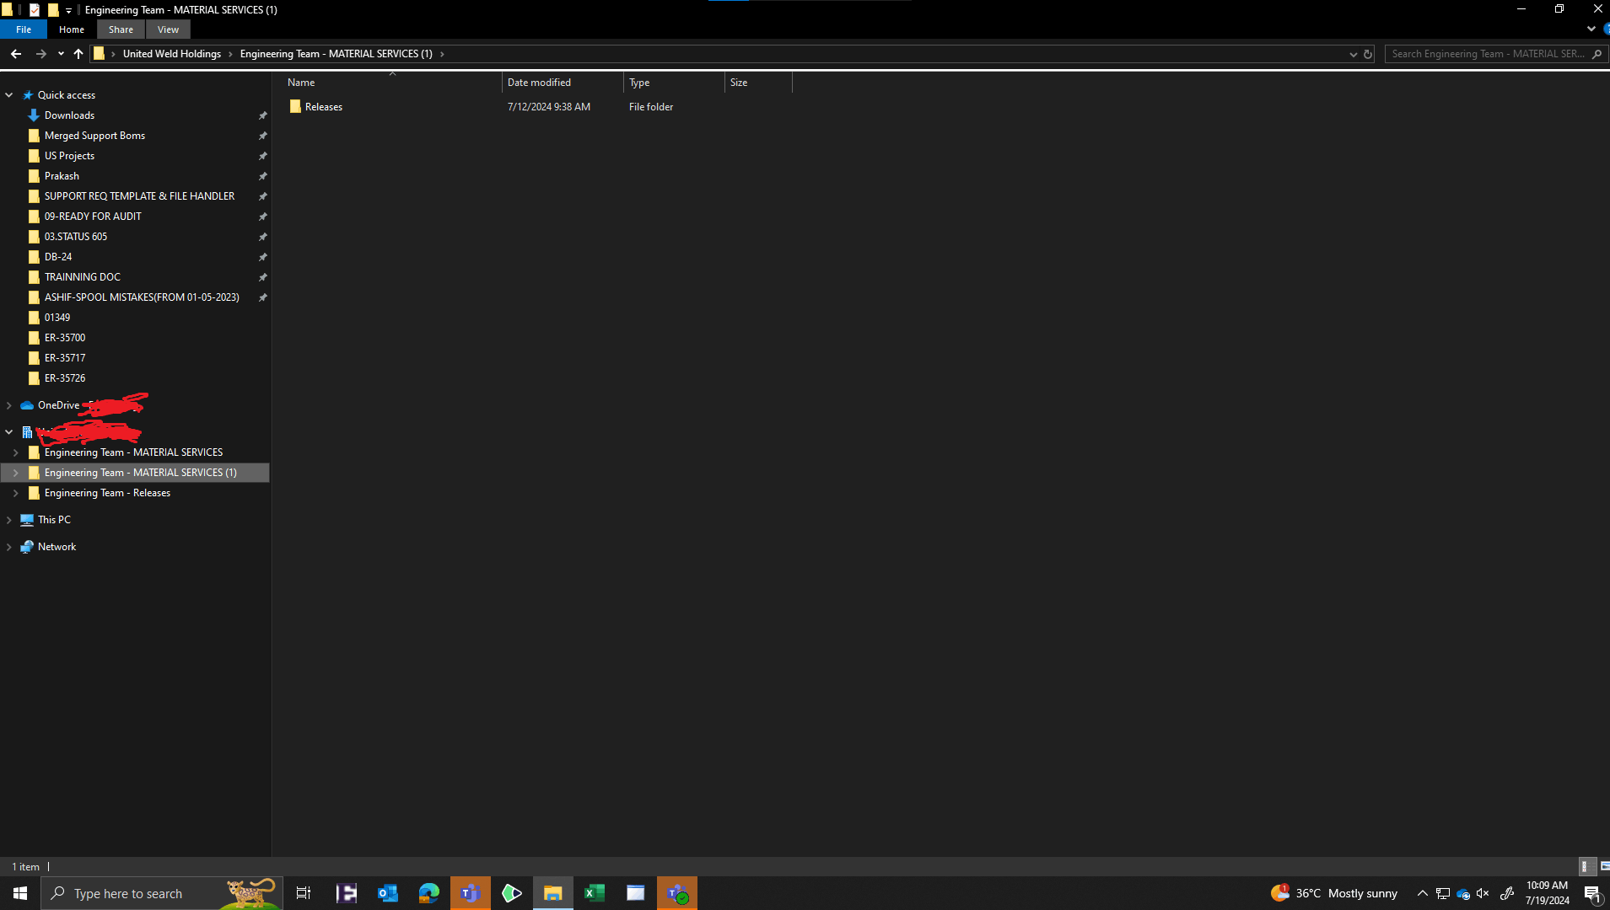Viewport: 1610px width, 910px height.
Task: Open DB-24 pinned folder
Action: tap(58, 257)
